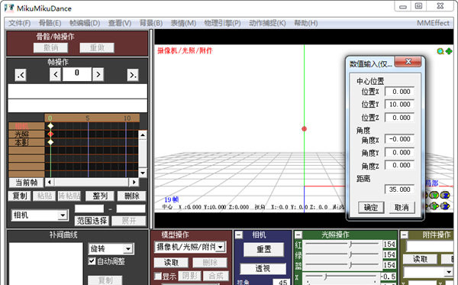Toggle the 自动调整 checkbox
The image size is (458, 285).
92,261
